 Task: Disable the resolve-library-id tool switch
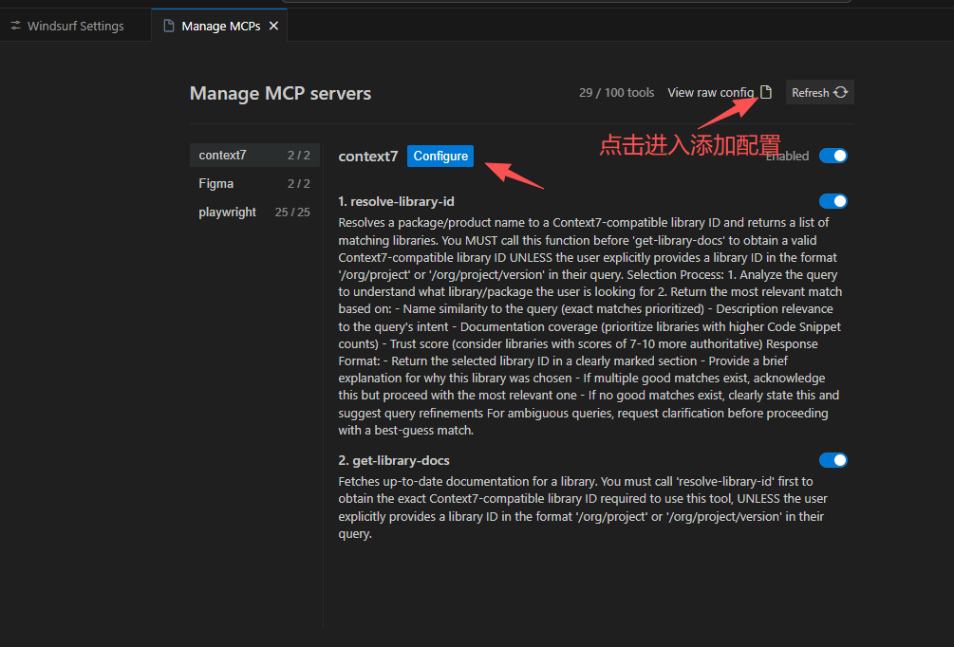(x=832, y=201)
